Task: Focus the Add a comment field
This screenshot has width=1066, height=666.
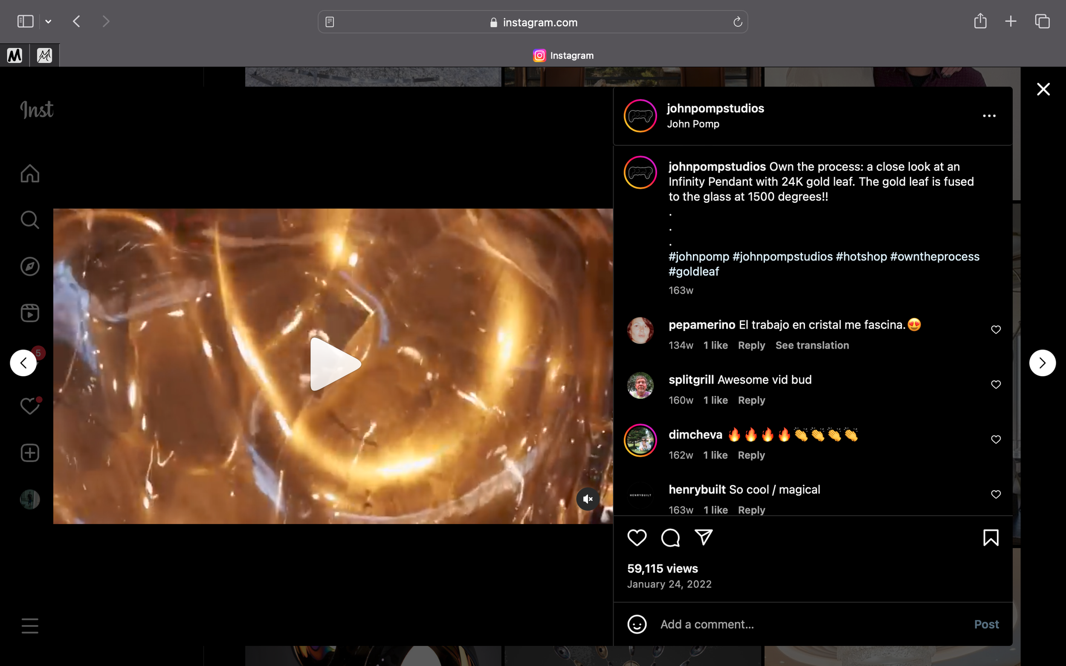Action: click(x=811, y=624)
